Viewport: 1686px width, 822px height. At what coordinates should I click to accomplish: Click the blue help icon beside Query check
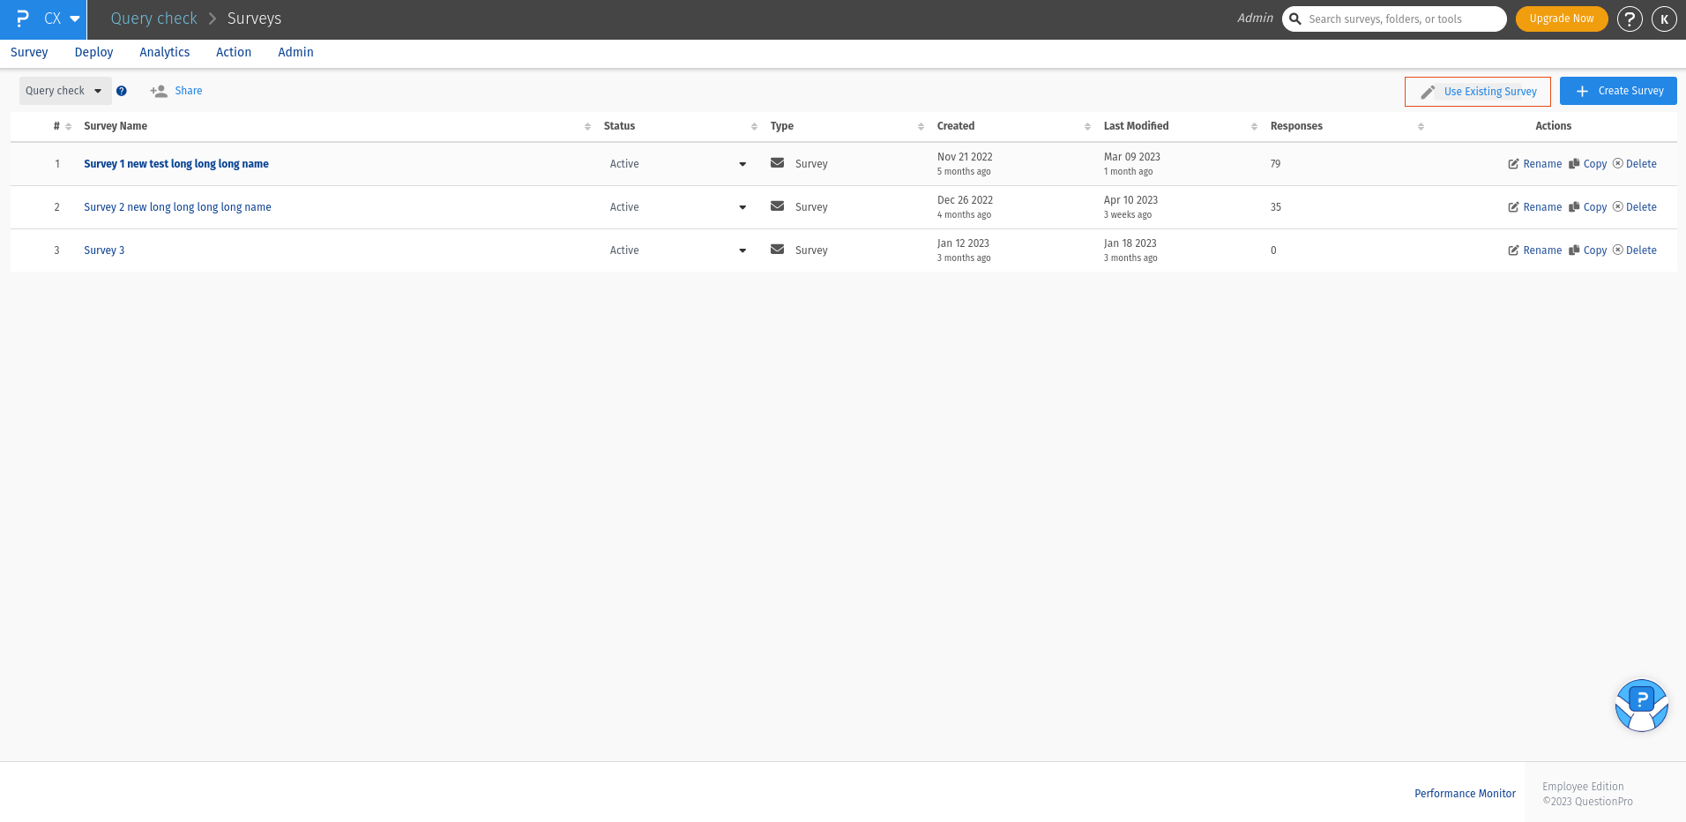click(x=122, y=91)
